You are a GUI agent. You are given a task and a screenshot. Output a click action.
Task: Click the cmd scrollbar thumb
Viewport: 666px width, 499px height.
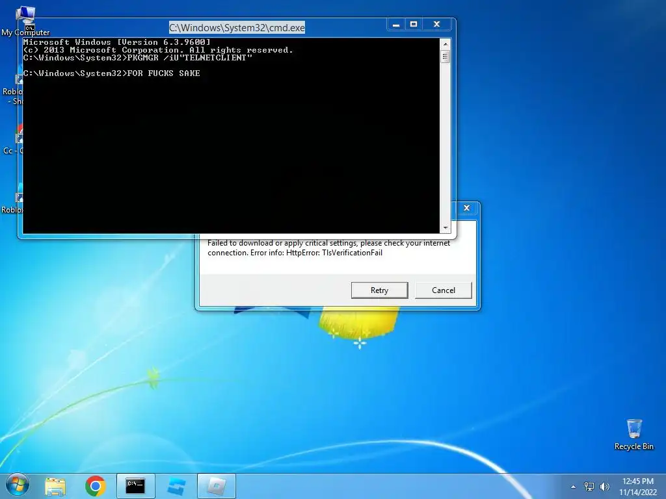coord(445,57)
